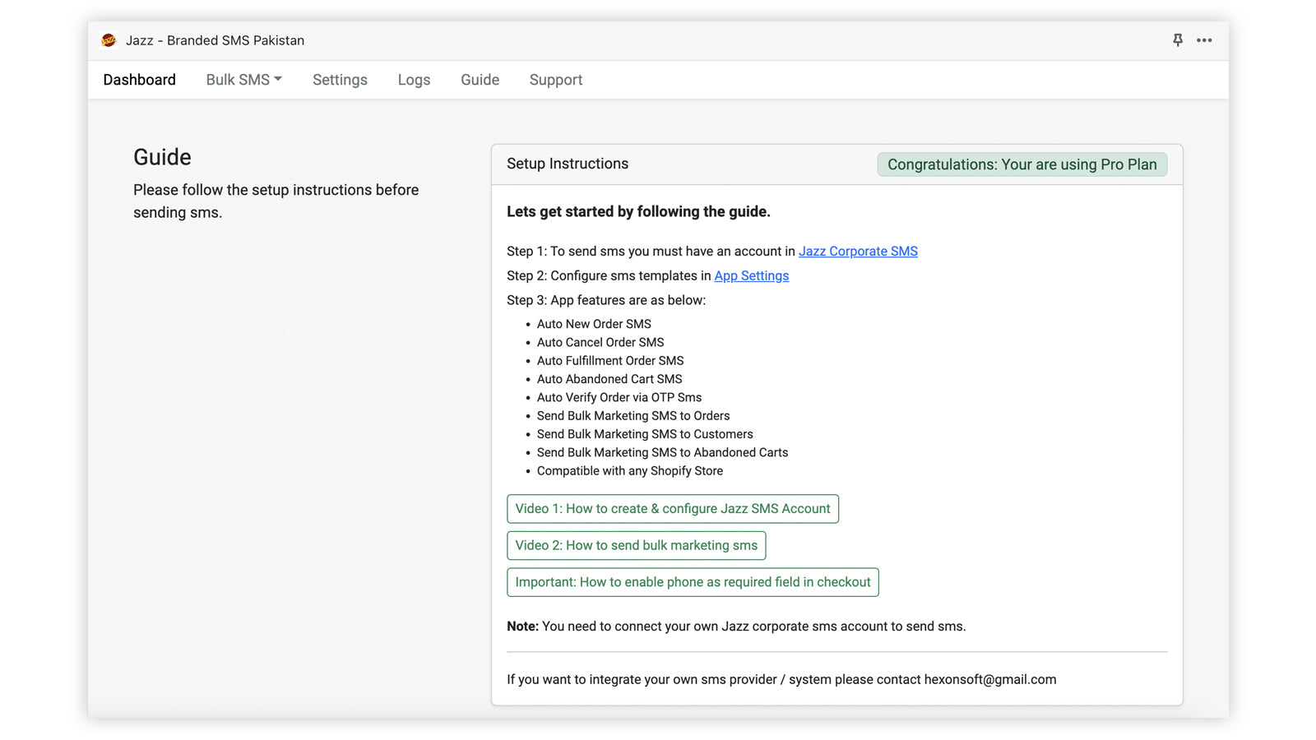Play Video 1 about configuring Jazz SMS Account
This screenshot has height=740, width=1316.
672,509
